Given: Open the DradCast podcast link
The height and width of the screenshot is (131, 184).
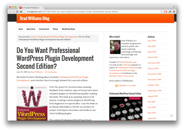Looking at the screenshot, I should coord(126,65).
